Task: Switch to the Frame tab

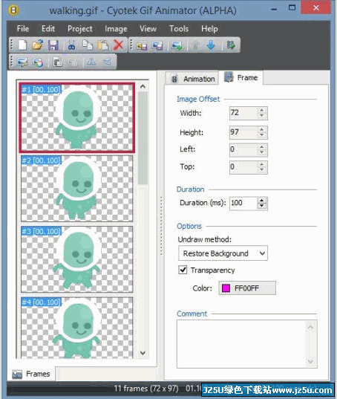Action: click(241, 77)
